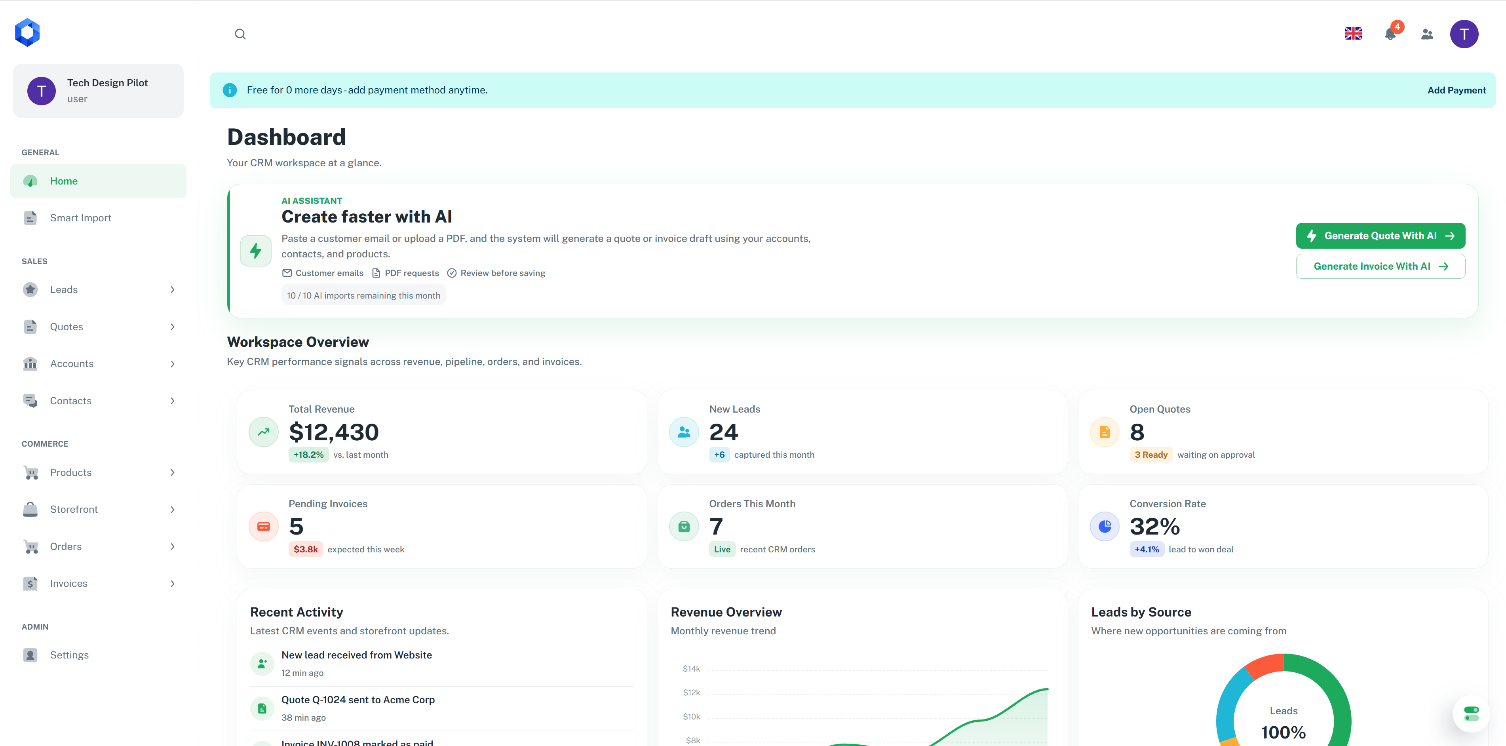
Task: Expand the Leads submenu chevron
Action: (173, 290)
